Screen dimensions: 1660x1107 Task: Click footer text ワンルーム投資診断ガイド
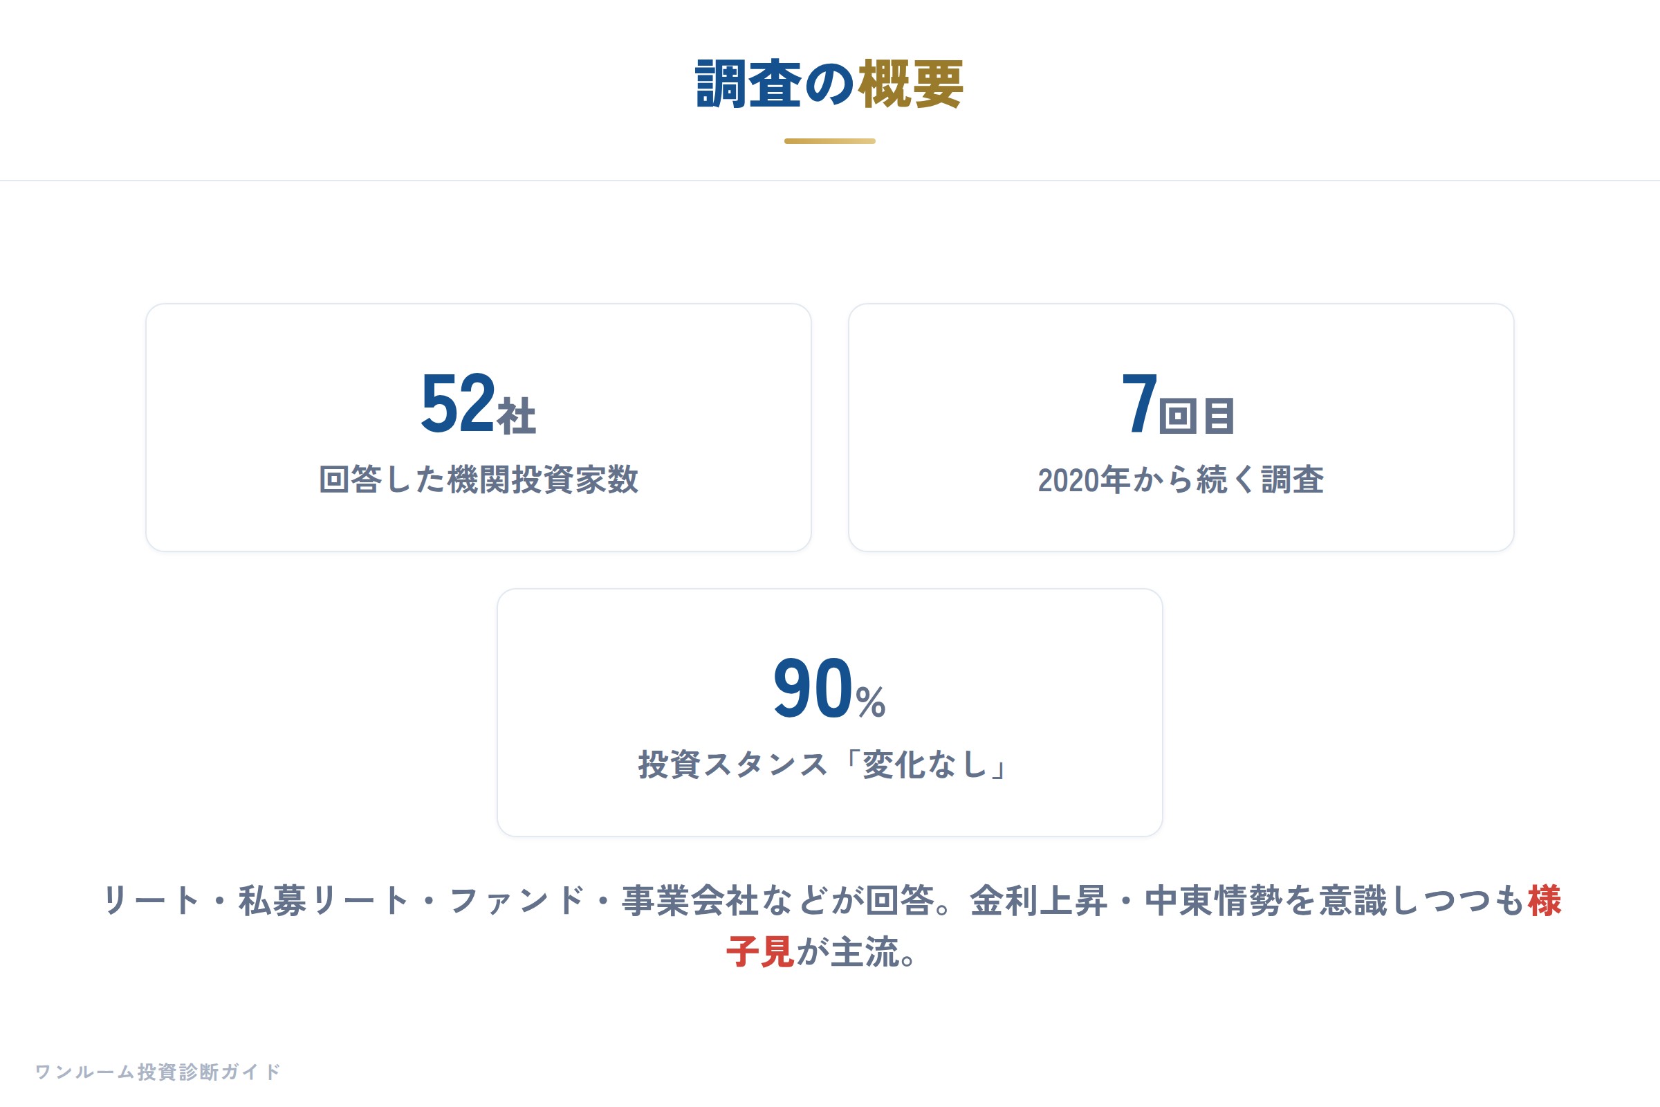point(158,1072)
